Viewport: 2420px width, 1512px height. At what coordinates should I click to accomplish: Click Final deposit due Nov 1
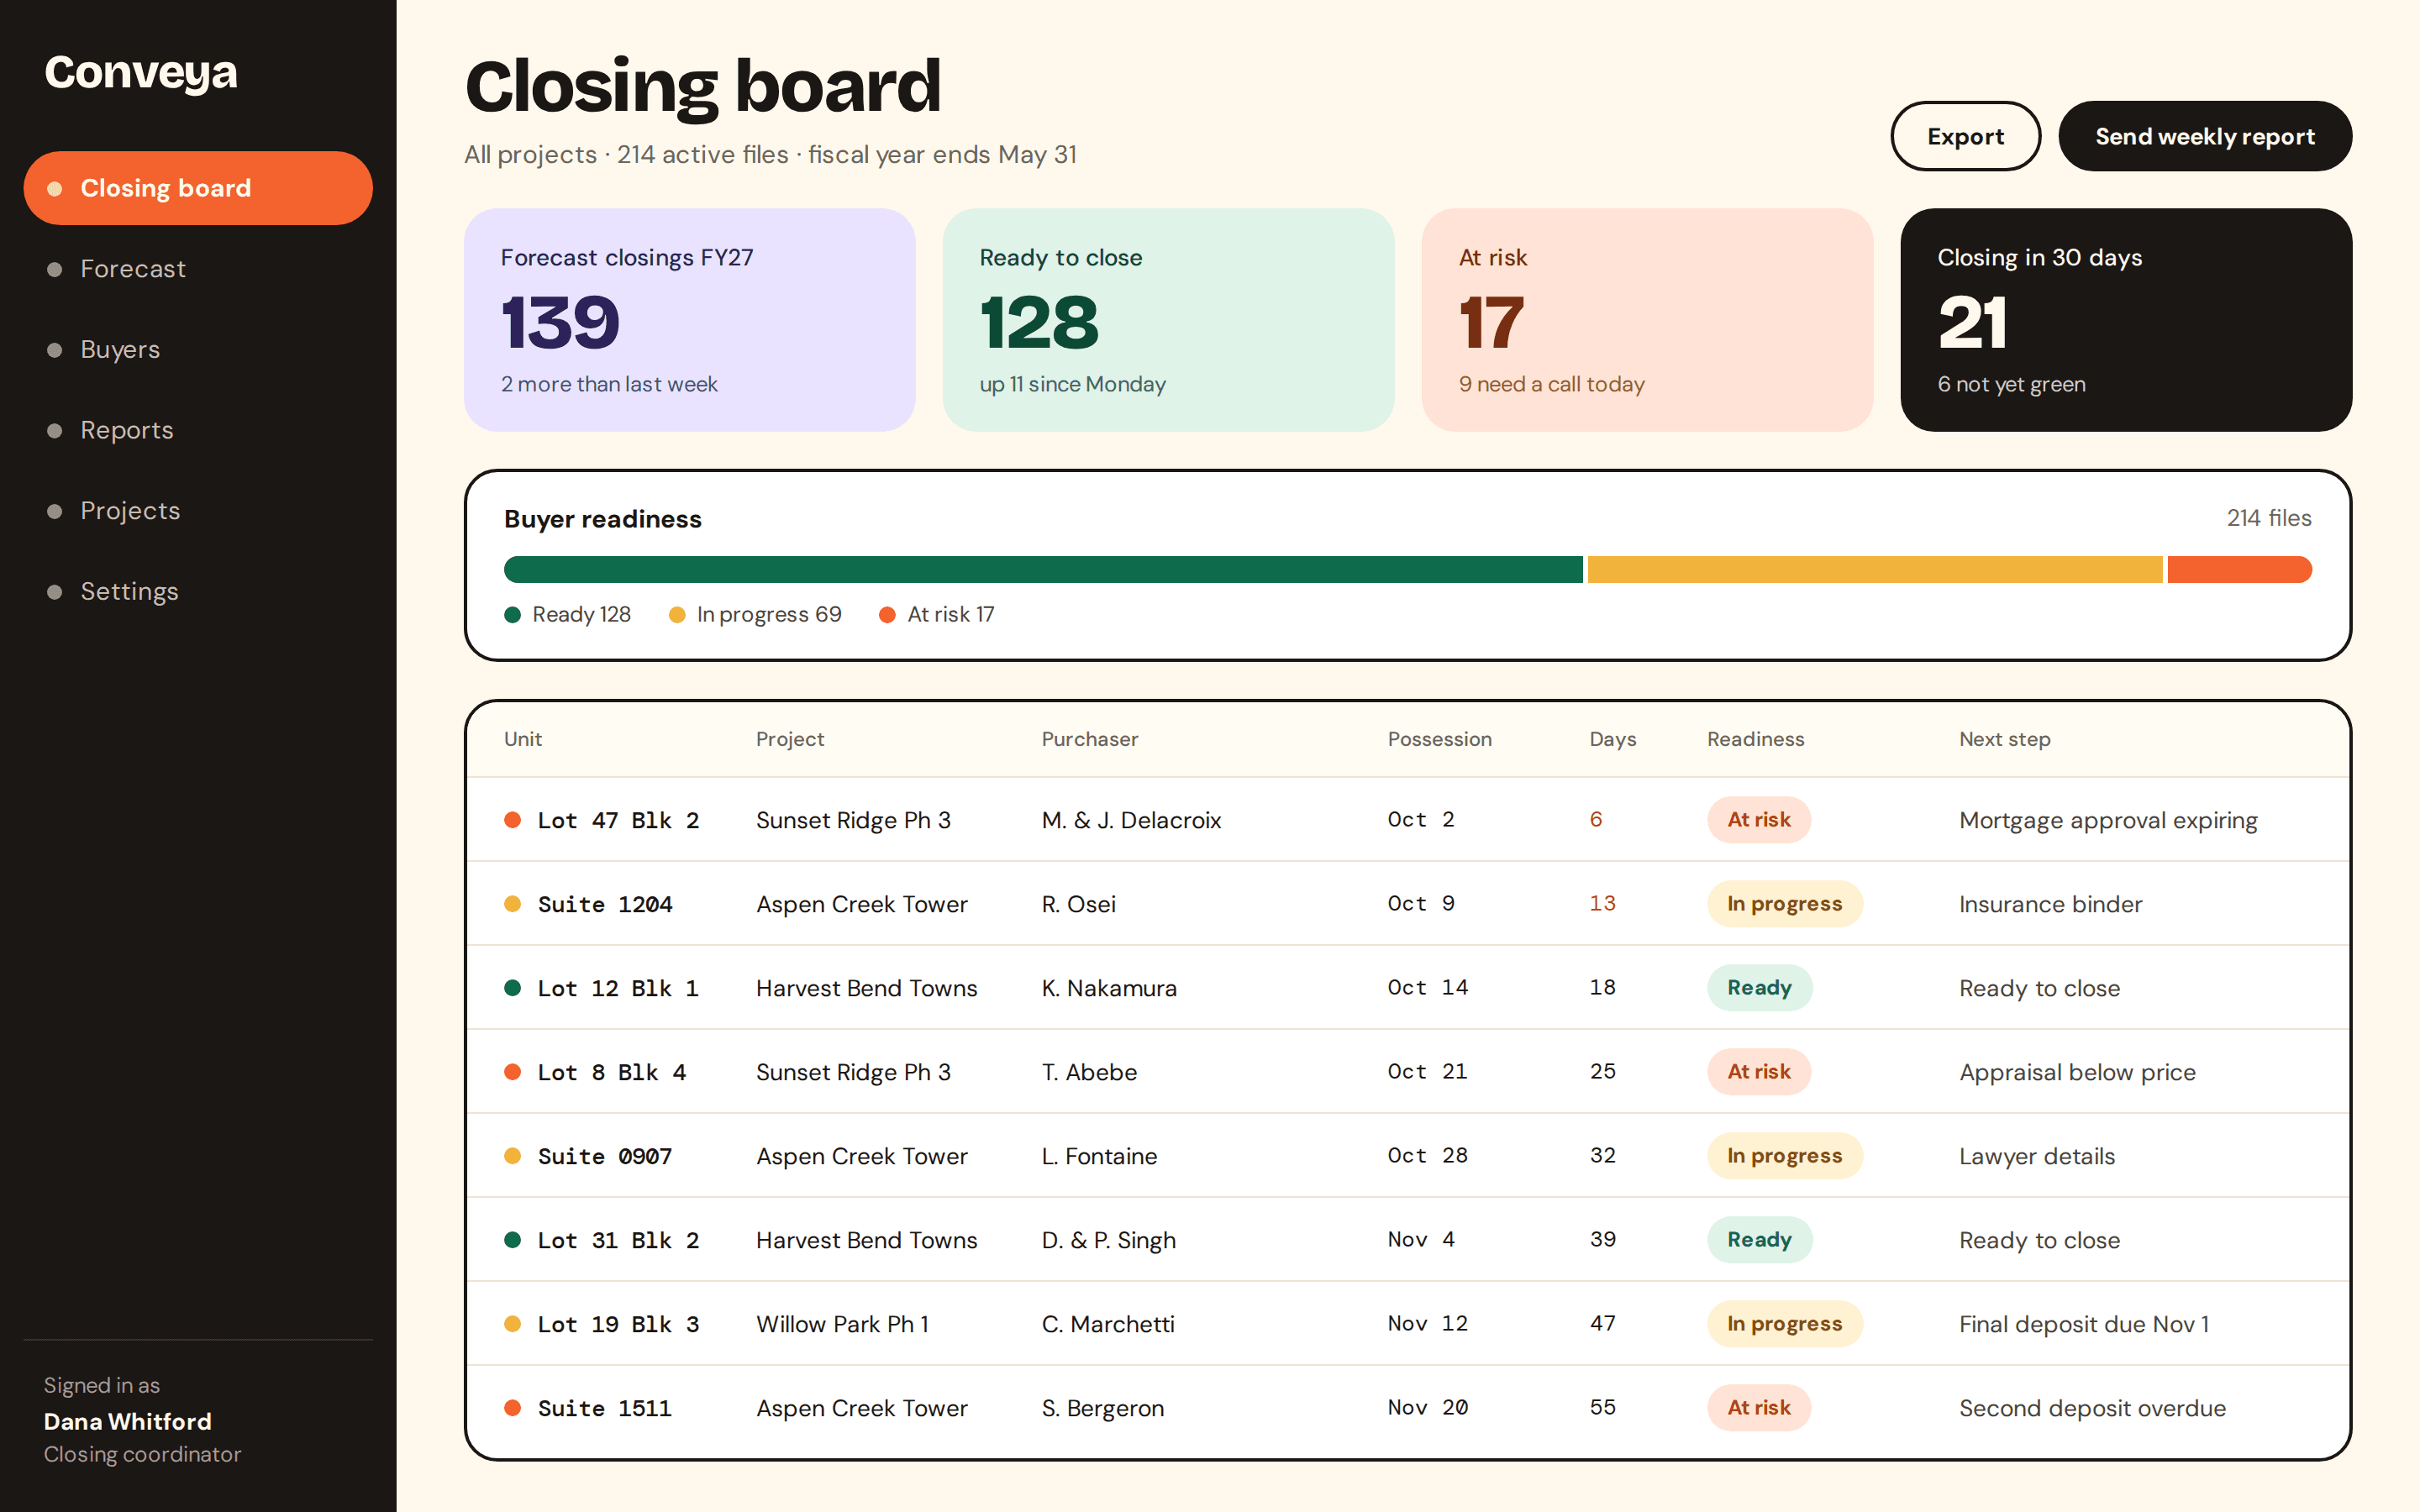coord(2084,1324)
